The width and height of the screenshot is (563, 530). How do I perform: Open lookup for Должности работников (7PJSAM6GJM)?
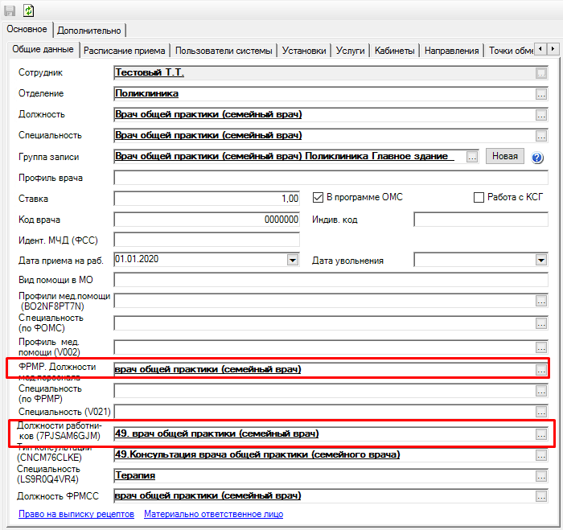coord(541,434)
